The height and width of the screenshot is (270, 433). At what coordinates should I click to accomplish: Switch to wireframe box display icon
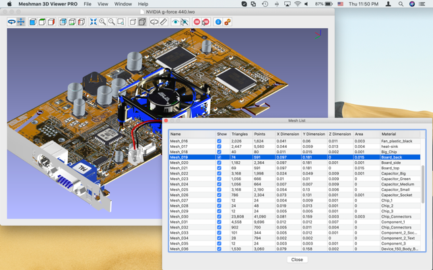click(x=133, y=22)
